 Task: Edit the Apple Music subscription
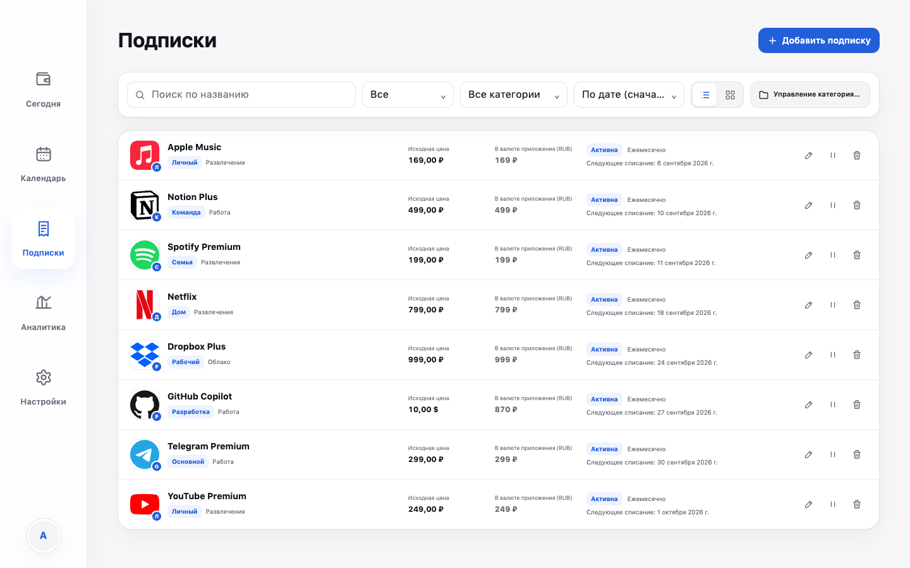(x=808, y=155)
